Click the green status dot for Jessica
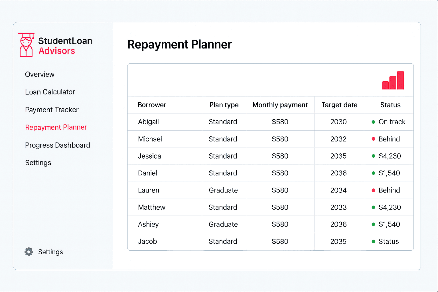The width and height of the screenshot is (438, 292). click(x=373, y=156)
